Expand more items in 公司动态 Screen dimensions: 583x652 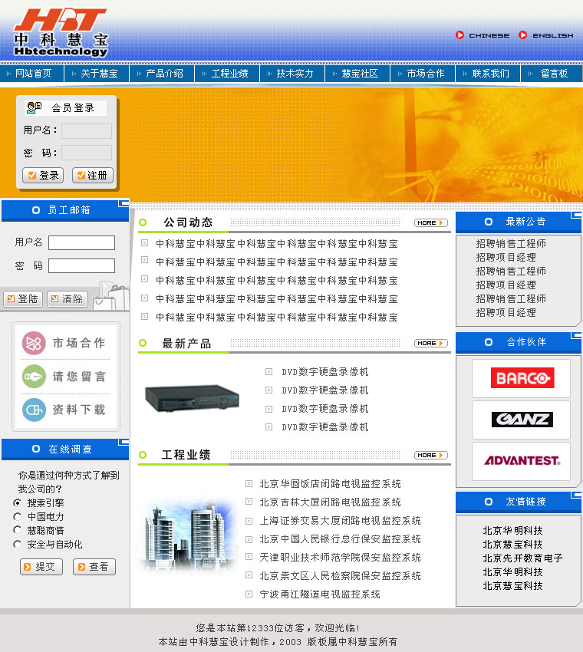click(430, 223)
